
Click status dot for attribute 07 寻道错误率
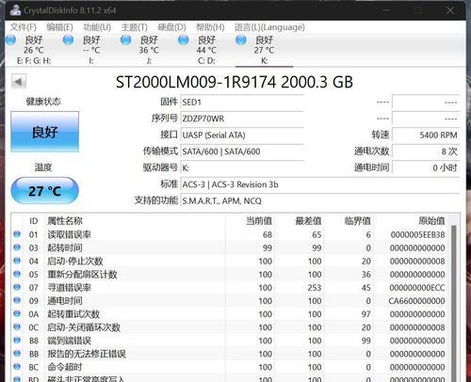pos(17,287)
